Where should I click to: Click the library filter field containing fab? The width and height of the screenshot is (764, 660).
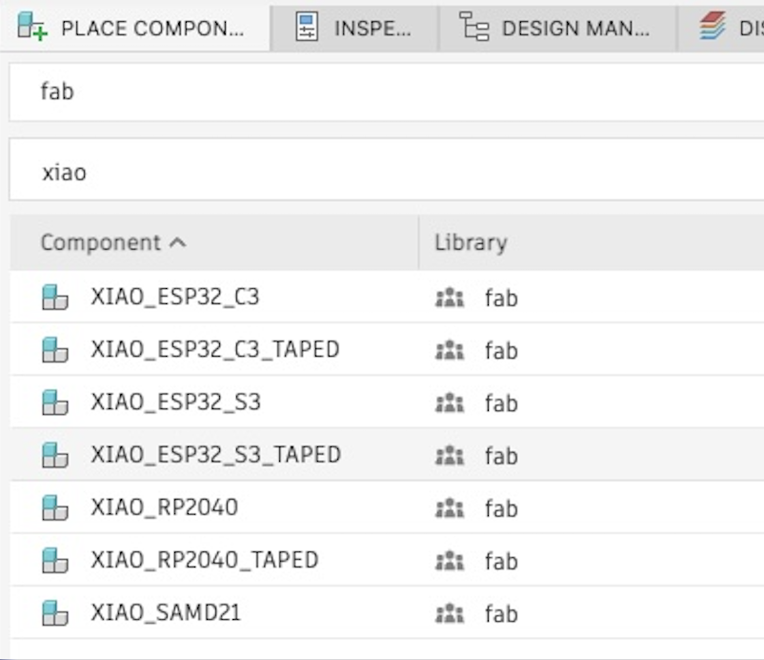[x=381, y=92]
